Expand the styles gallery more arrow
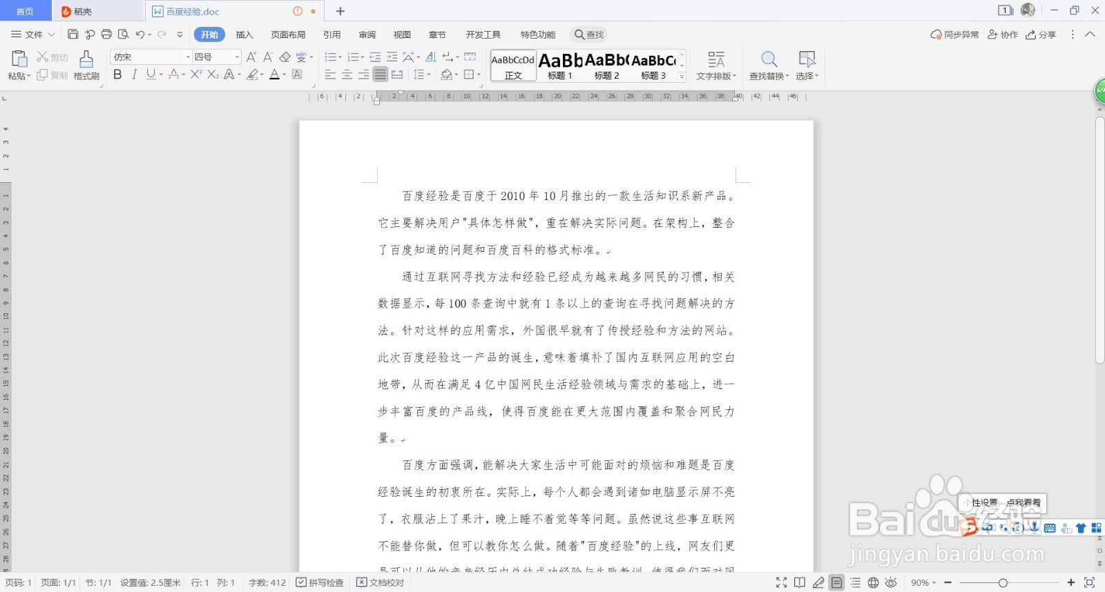The image size is (1105, 592). pyautogui.click(x=682, y=77)
